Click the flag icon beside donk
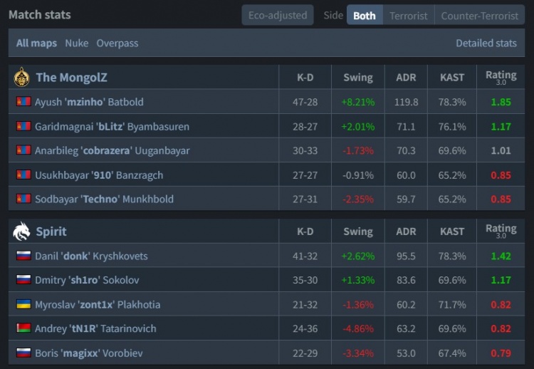Viewport: 534px width, 369px height. [x=23, y=256]
